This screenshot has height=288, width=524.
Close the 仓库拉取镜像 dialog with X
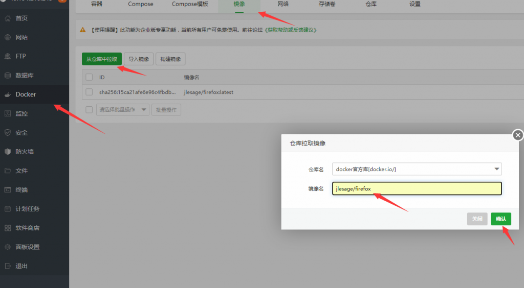click(518, 135)
